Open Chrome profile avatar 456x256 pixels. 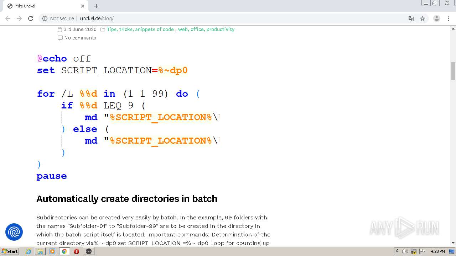(436, 18)
